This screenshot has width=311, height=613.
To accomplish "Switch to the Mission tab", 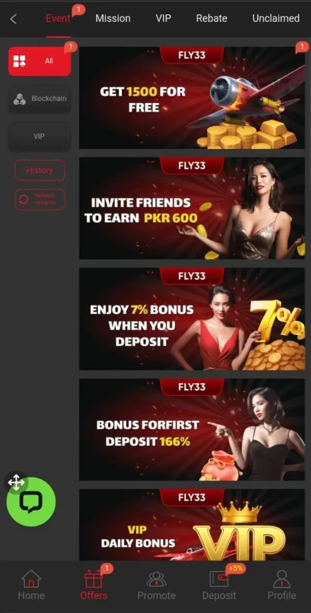I will click(113, 19).
